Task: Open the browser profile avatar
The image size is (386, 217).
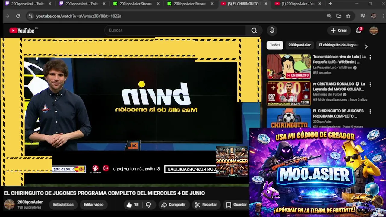Action: click(373, 16)
